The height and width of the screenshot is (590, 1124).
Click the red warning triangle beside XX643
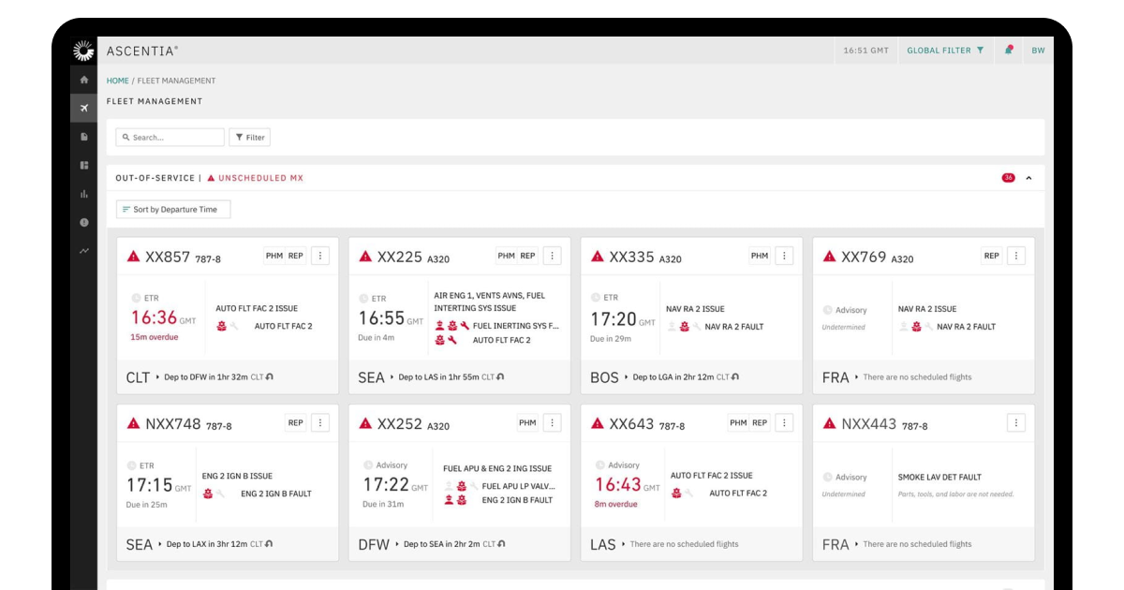pos(598,423)
